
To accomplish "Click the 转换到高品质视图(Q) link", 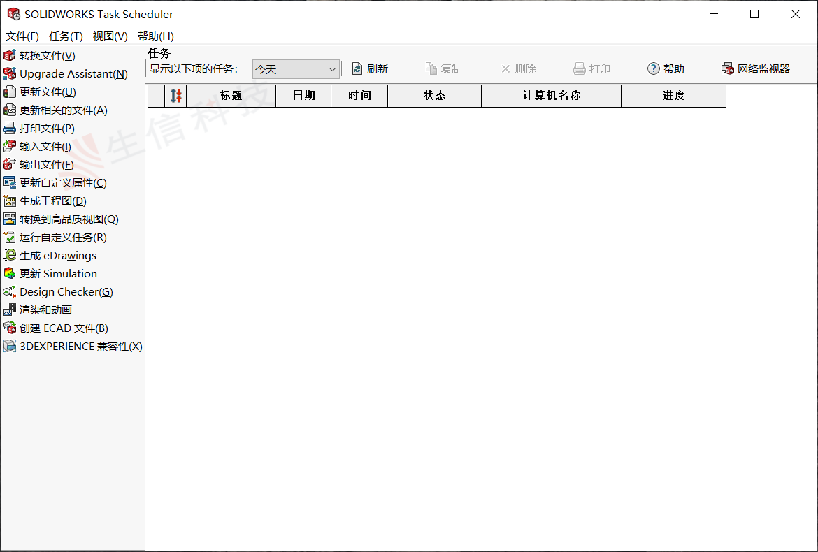I will point(69,219).
